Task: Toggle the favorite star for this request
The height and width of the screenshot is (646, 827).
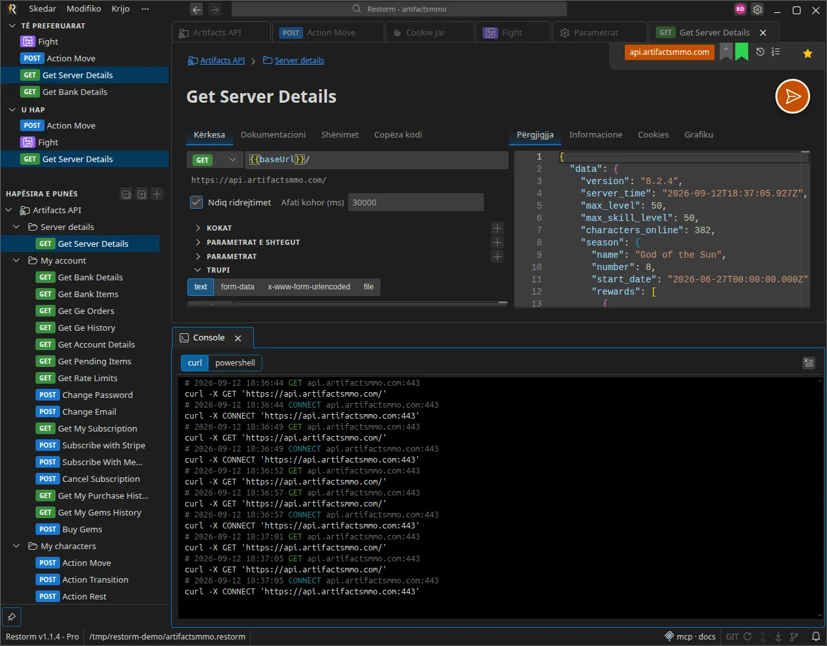Action: [808, 54]
